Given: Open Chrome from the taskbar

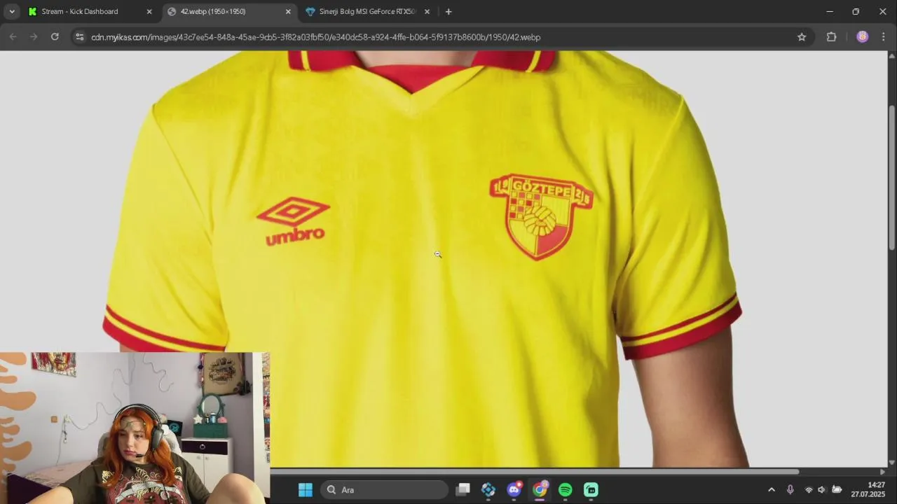Looking at the screenshot, I should click(x=540, y=490).
